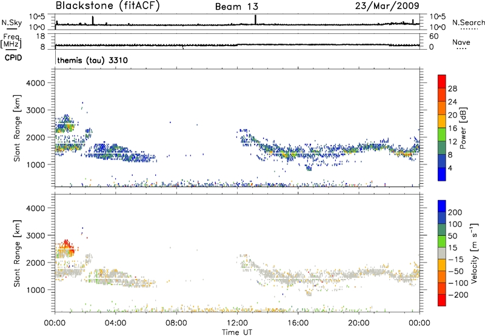Select the text themis (tau) 3310

(93, 60)
